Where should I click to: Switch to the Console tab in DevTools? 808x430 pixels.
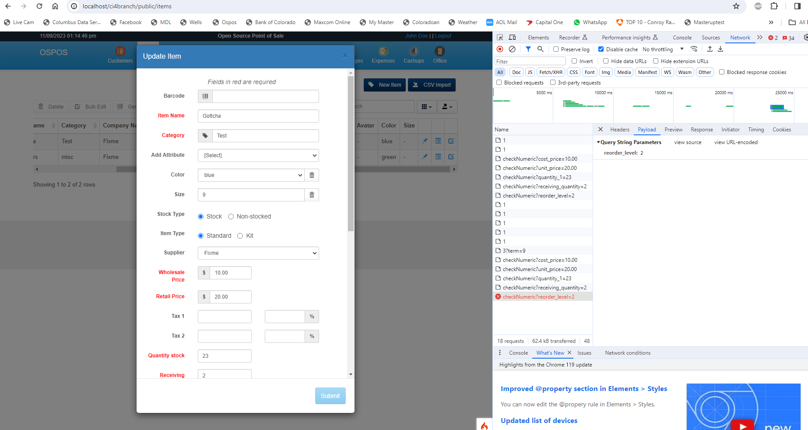coord(682,38)
